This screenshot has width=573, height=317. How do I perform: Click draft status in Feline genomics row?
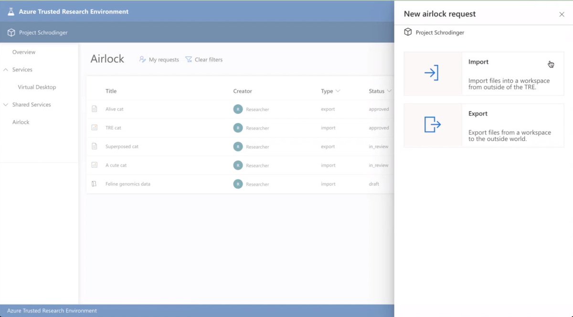(374, 184)
